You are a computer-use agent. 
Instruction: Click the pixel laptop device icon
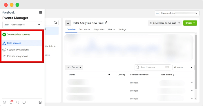[68, 23]
